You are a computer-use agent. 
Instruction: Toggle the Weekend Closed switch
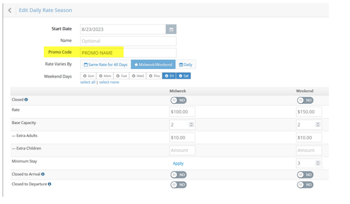[305, 100]
